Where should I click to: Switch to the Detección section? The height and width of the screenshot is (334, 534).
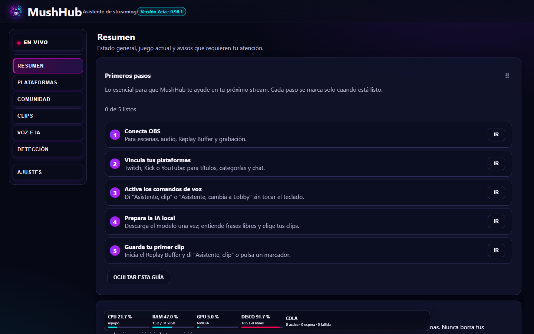(48, 149)
